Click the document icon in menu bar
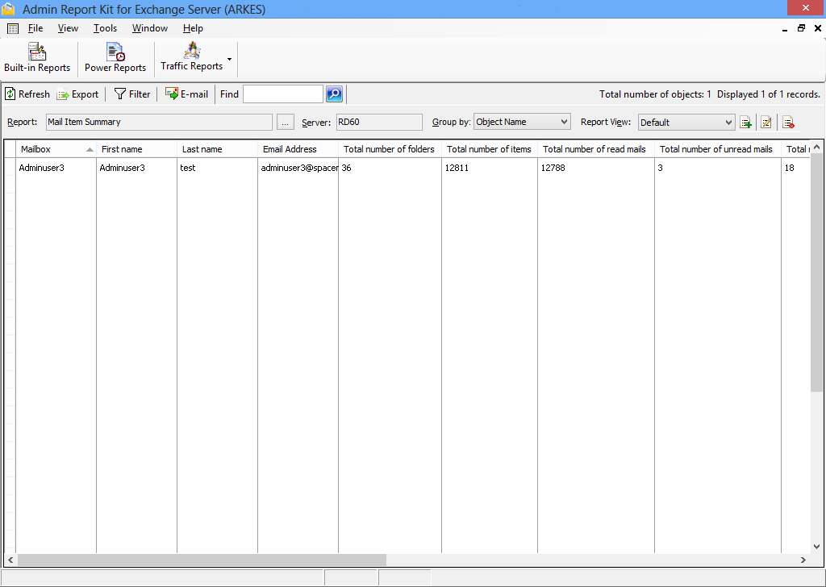 click(x=13, y=28)
